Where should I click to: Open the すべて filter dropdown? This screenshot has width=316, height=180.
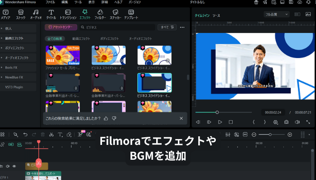167,27
